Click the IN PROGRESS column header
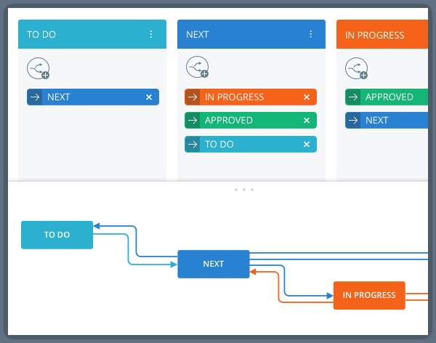 coord(382,34)
